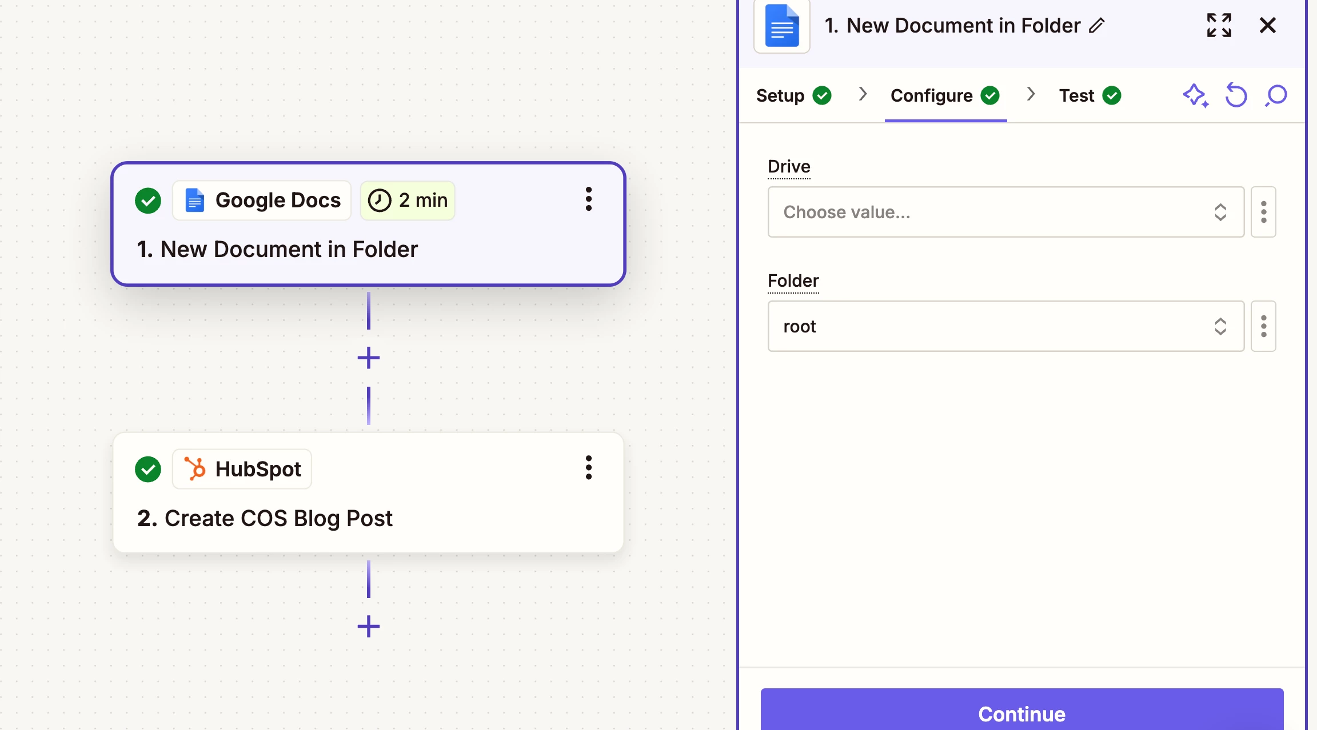The image size is (1317, 730).
Task: Click the Continue button
Action: (x=1021, y=710)
